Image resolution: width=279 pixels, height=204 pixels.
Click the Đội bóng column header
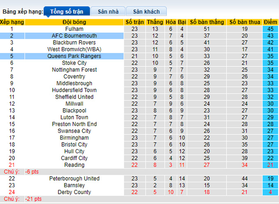pyautogui.click(x=74, y=22)
